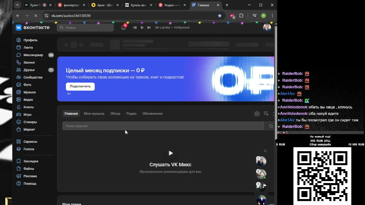Open first chat contact avatar
Viewport: 365px width, 205px height.
tap(261, 161)
